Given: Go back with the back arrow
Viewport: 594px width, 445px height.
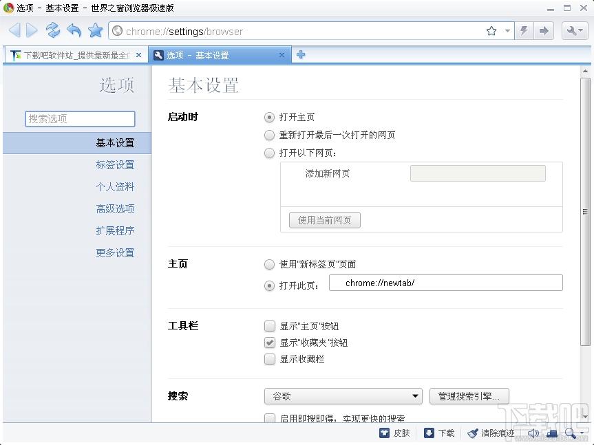Looking at the screenshot, I should click(x=14, y=30).
